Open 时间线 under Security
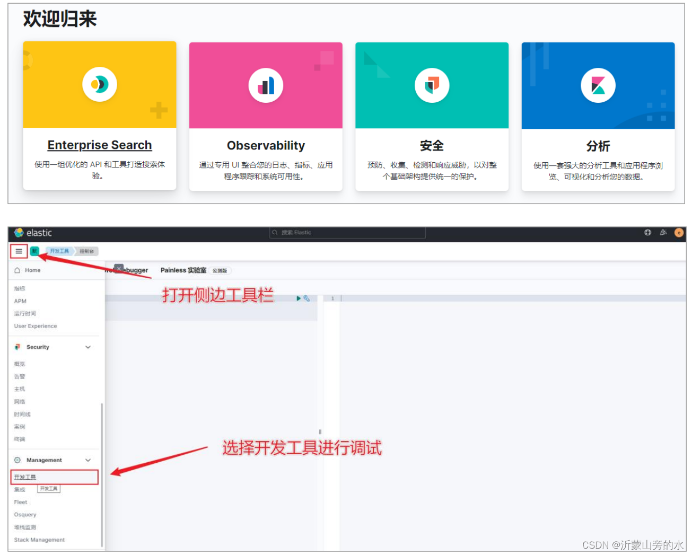This screenshot has height=555, width=692. pos(22,415)
